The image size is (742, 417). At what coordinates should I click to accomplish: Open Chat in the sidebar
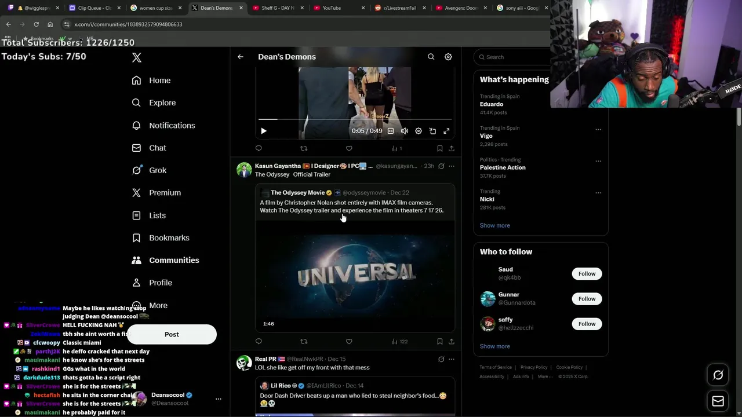pyautogui.click(x=149, y=148)
